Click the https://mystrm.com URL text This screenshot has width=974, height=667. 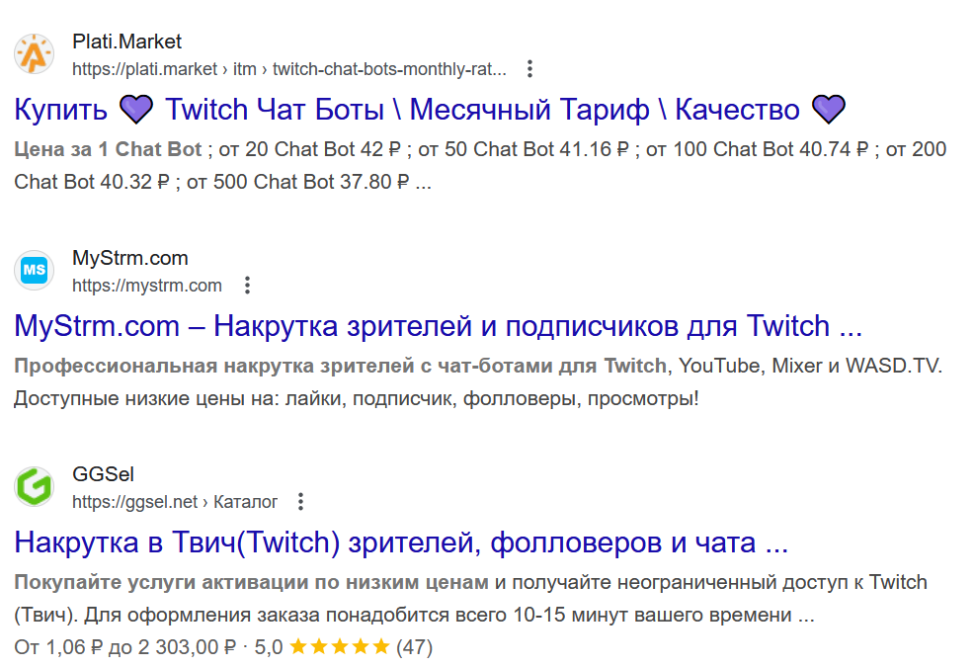coord(146,286)
